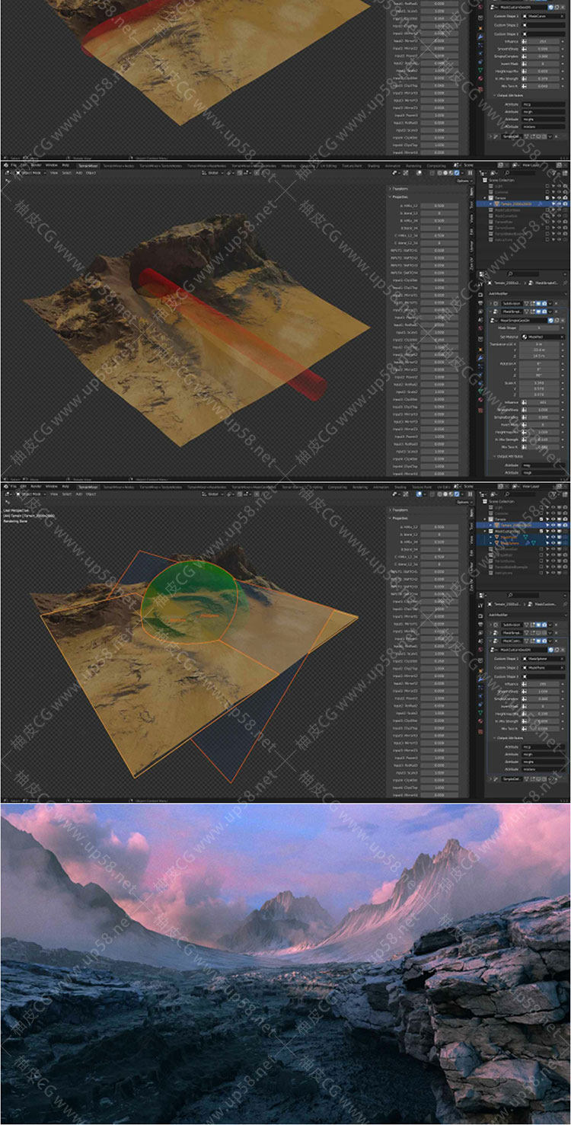Toggle Subdivision modifier viewport display, green-sphere window
This screenshot has height=1125, width=571.
click(538, 625)
